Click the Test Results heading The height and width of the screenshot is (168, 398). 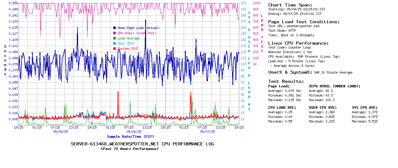click(x=286, y=81)
